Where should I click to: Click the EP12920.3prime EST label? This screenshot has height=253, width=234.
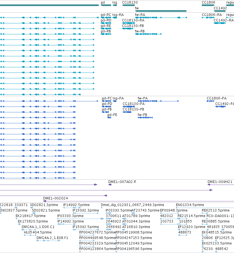tap(192, 227)
